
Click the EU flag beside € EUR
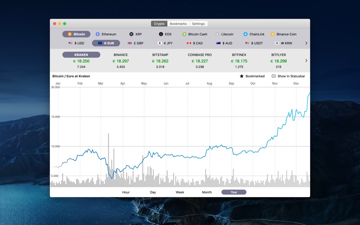(100, 43)
